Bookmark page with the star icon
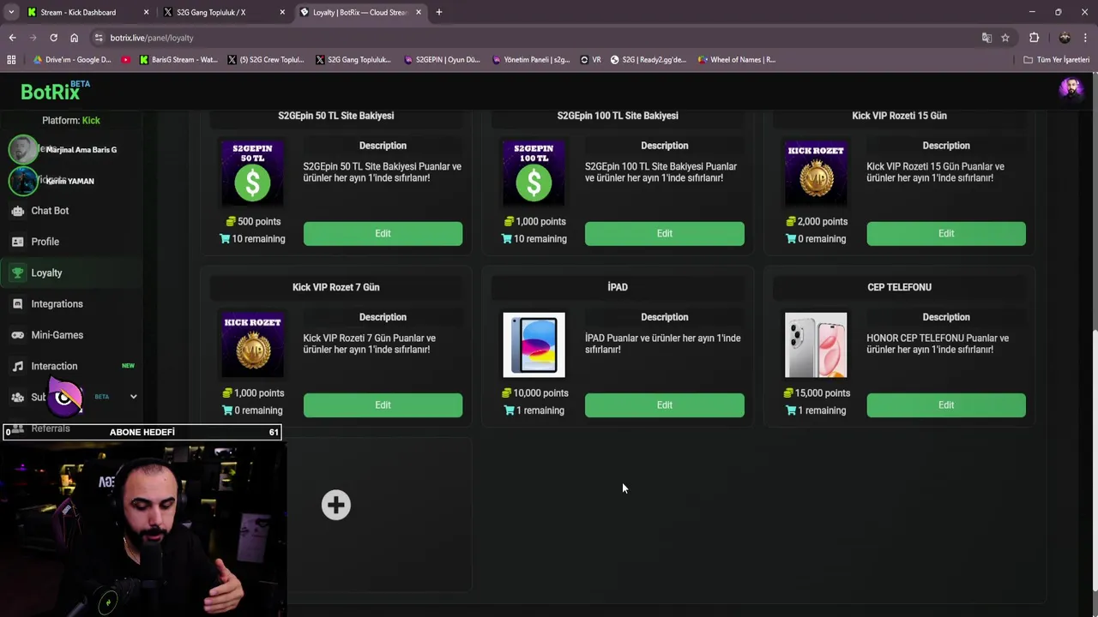 pos(1005,38)
